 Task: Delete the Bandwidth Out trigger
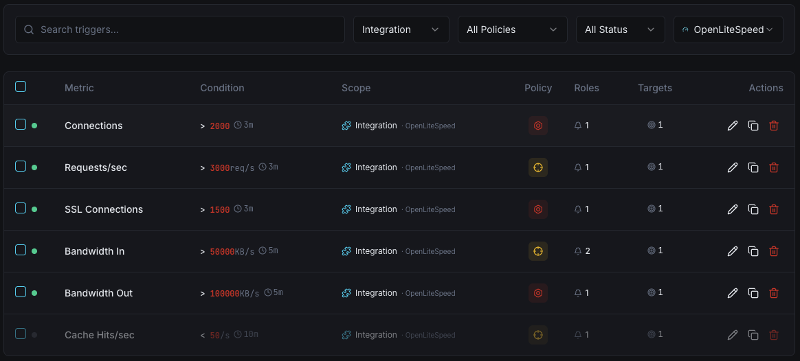point(773,293)
